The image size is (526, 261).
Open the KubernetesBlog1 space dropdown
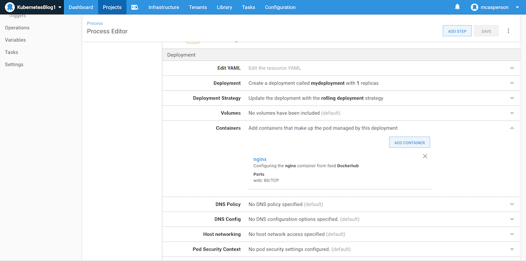point(59,7)
